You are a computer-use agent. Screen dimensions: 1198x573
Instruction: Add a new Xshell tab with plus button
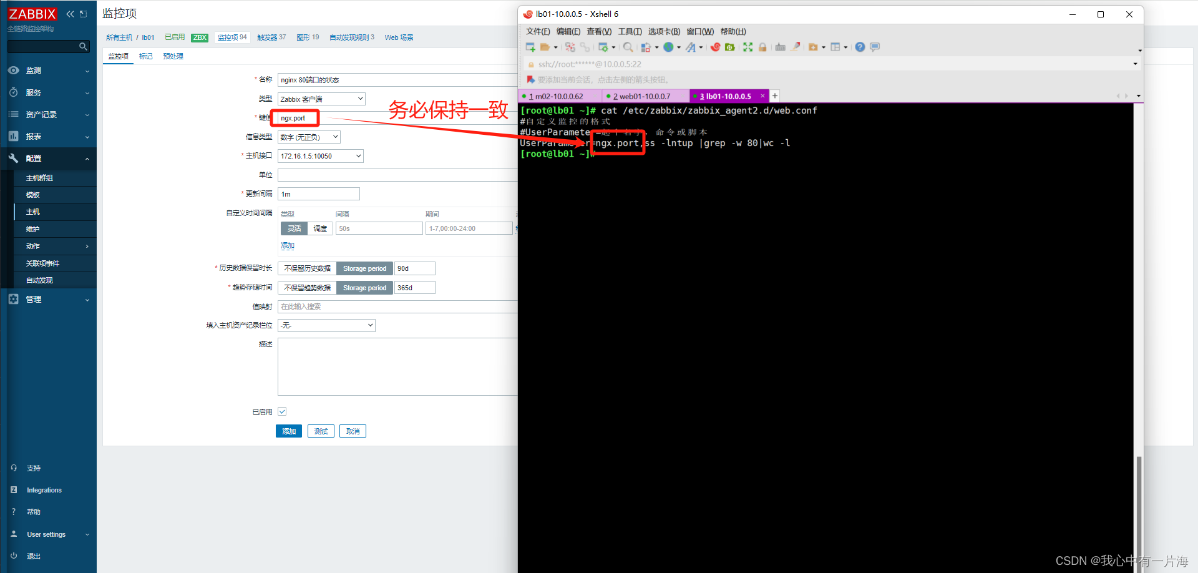click(x=775, y=96)
